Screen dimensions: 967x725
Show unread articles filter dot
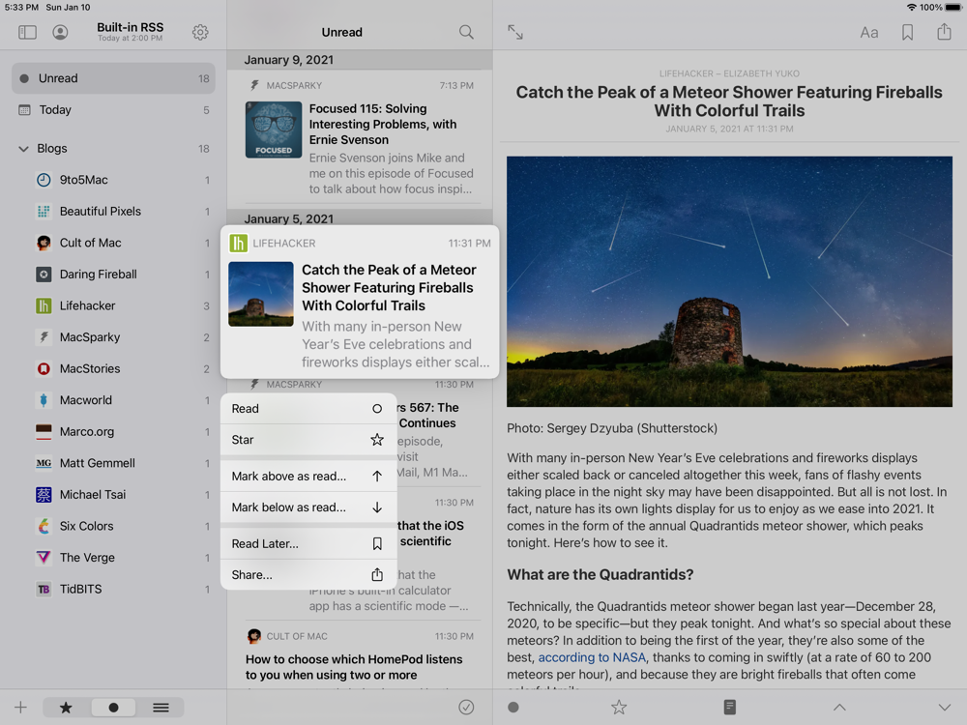[x=113, y=708]
